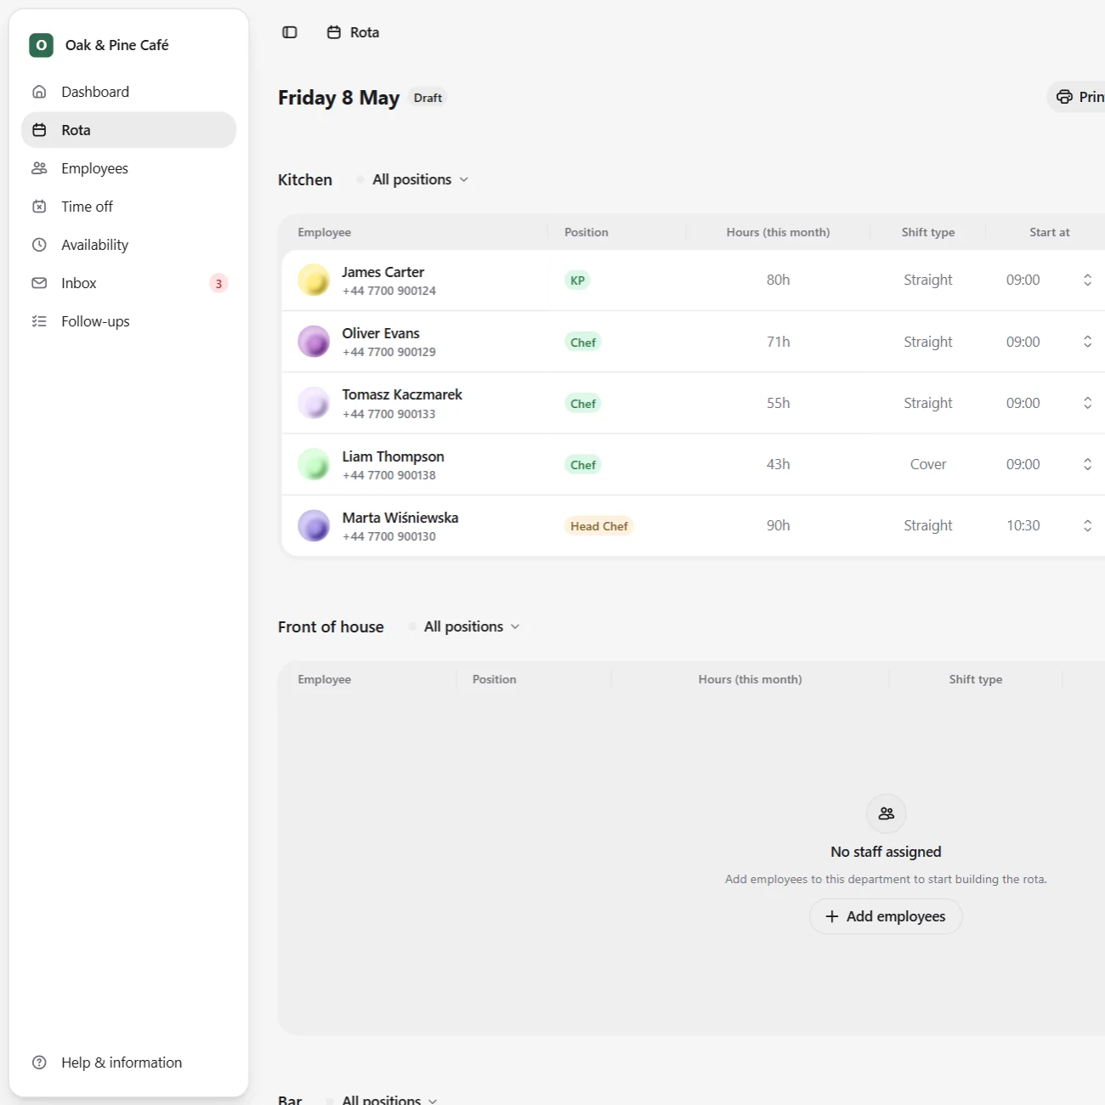The image size is (1105, 1105).
Task: Open Tomasz Kaczmarek's start time stepper
Action: 1087,403
